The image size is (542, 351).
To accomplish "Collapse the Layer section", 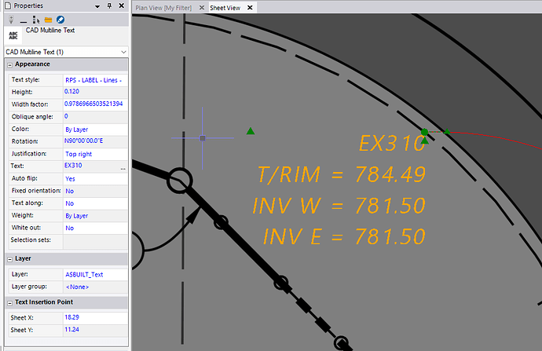I will pyautogui.click(x=9, y=259).
